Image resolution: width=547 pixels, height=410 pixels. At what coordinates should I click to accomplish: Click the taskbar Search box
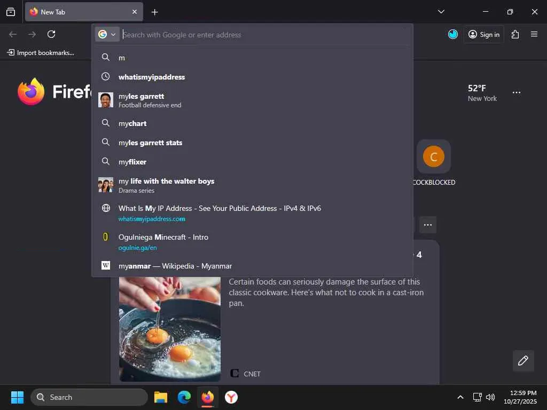tap(89, 397)
